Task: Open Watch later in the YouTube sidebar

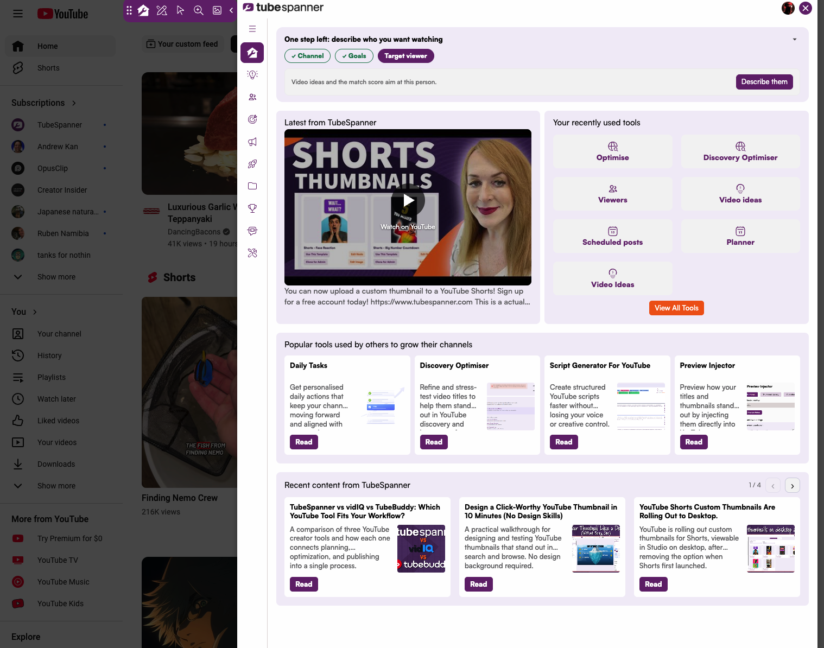Action: pos(61,399)
